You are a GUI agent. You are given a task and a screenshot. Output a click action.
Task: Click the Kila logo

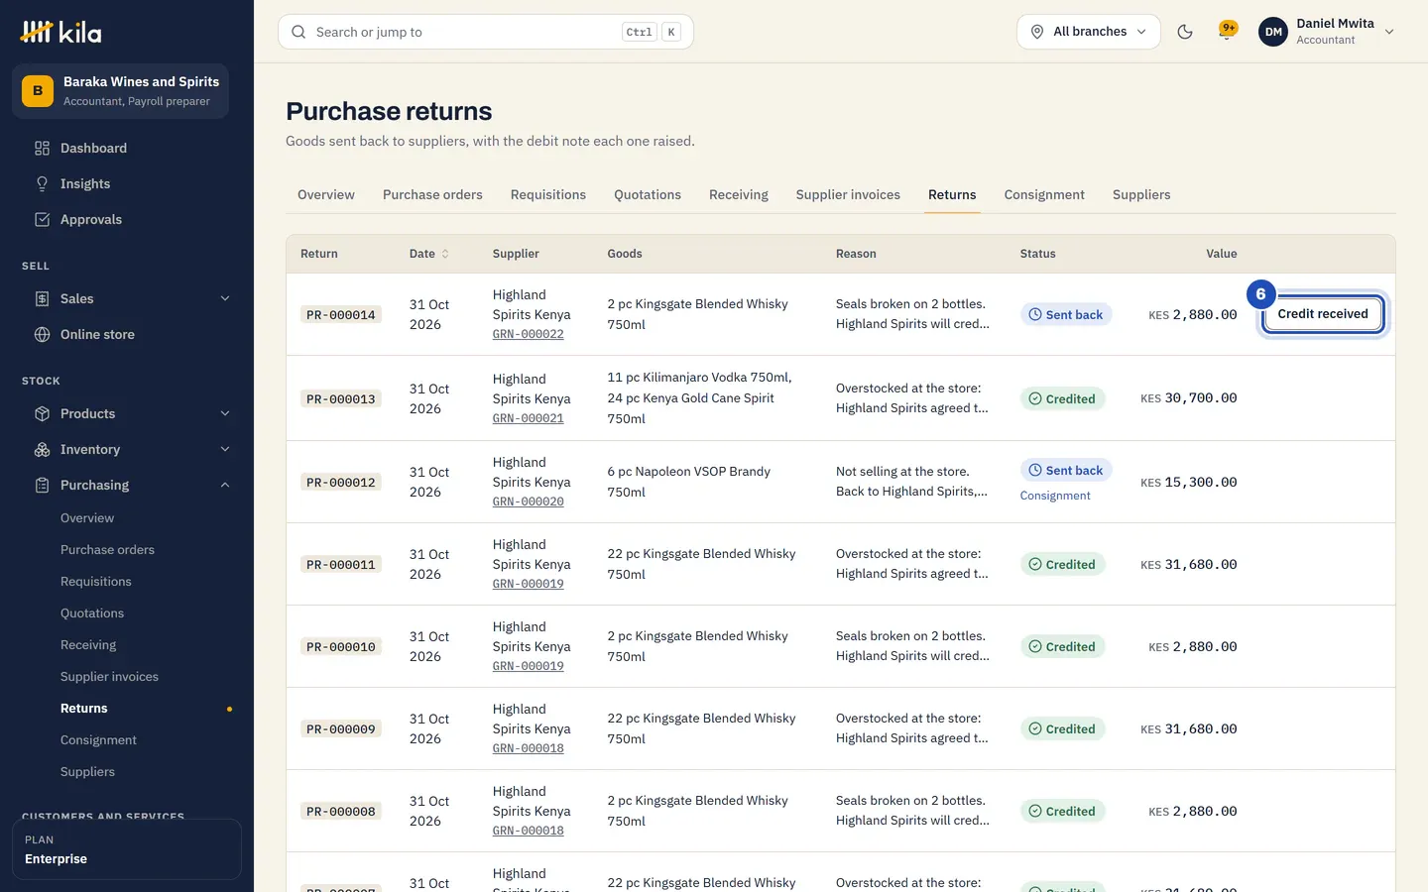tap(60, 32)
